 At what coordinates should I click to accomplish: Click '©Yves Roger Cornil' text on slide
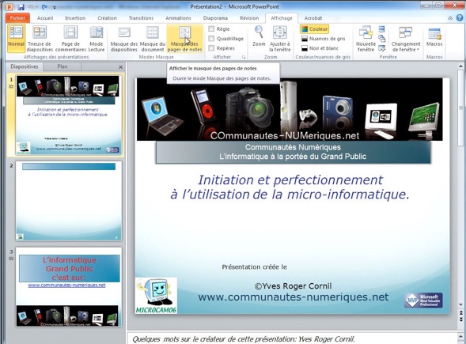point(293,286)
